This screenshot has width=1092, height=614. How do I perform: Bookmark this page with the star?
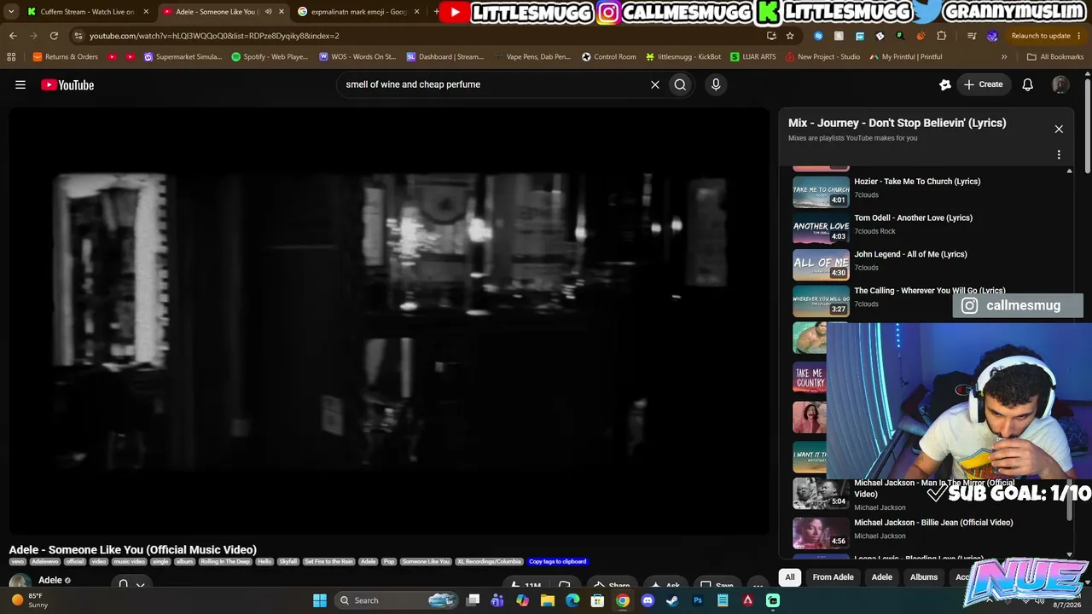pos(790,36)
